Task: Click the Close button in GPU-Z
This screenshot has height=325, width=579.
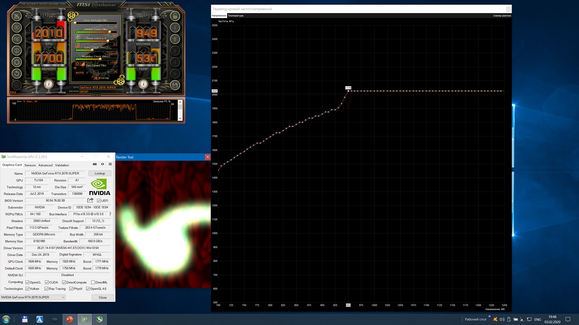Action: pos(103,297)
